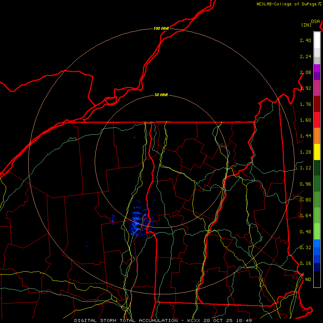
Task: Click the 1.76 legend value
Action: point(305,104)
